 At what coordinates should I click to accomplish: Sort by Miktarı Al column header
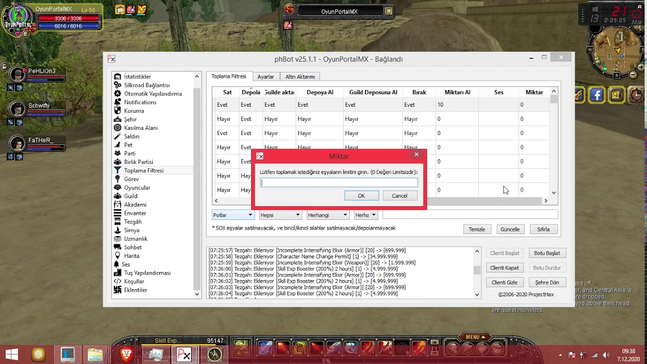457,92
